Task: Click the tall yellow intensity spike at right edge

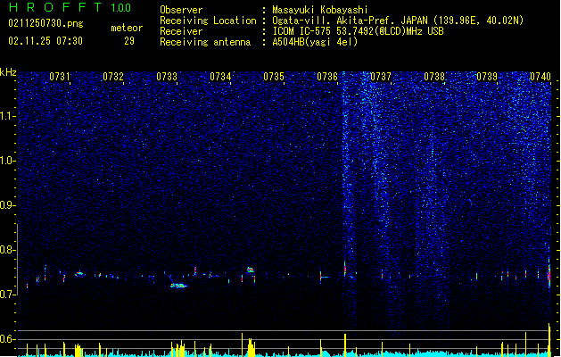Action: (549, 340)
